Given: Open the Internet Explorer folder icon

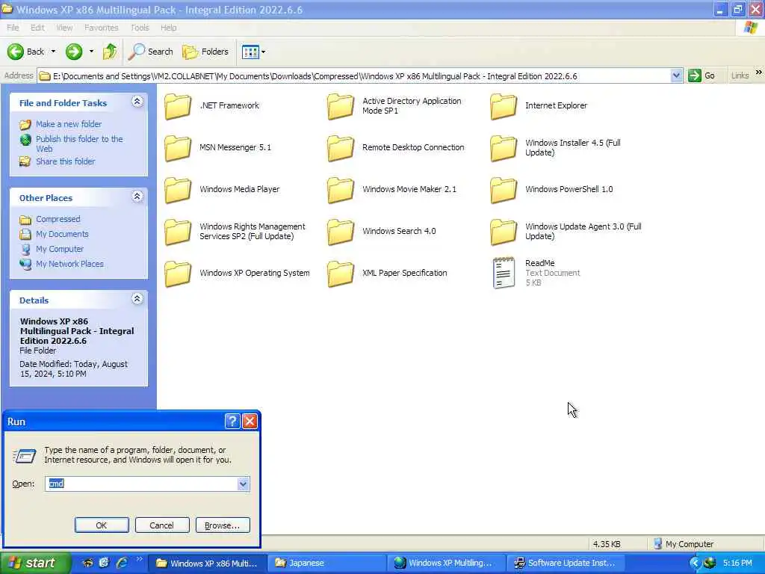Looking at the screenshot, I should pyautogui.click(x=504, y=106).
